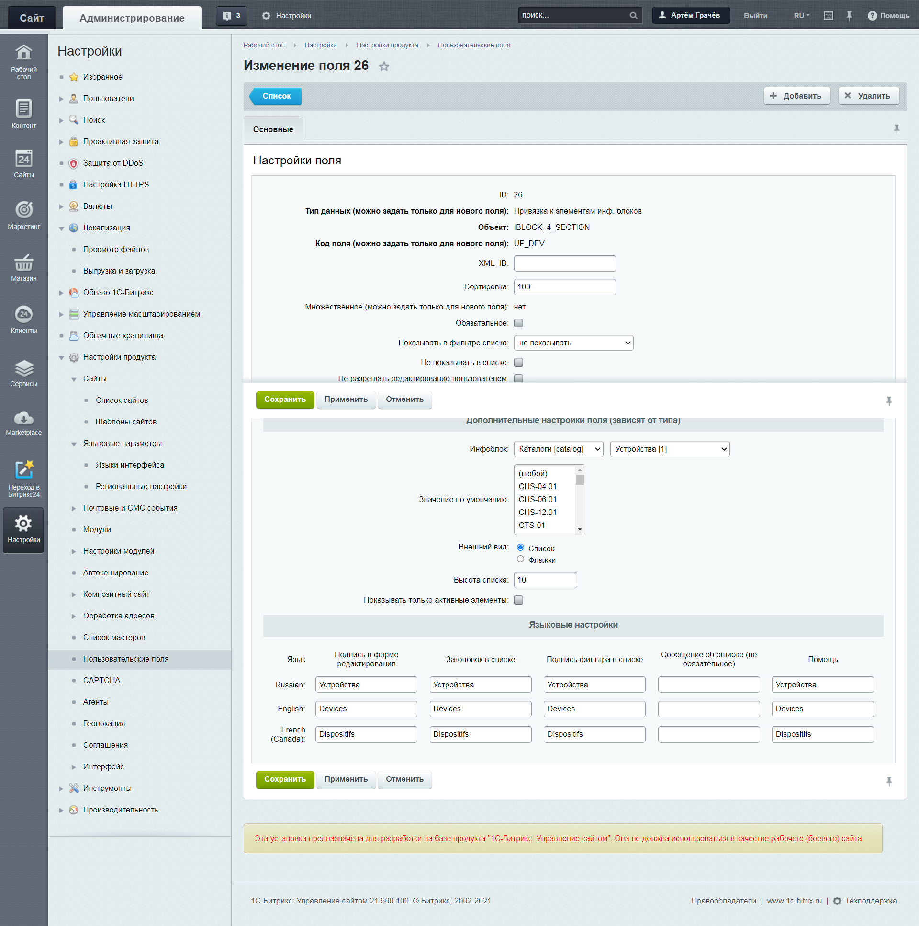The height and width of the screenshot is (926, 919).
Task: Open Пользовательские поля in settings tree
Action: pyautogui.click(x=125, y=659)
